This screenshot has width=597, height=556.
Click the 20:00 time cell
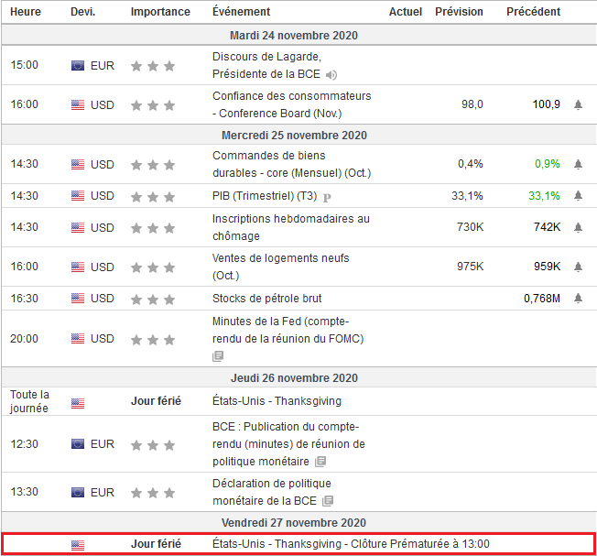24,339
